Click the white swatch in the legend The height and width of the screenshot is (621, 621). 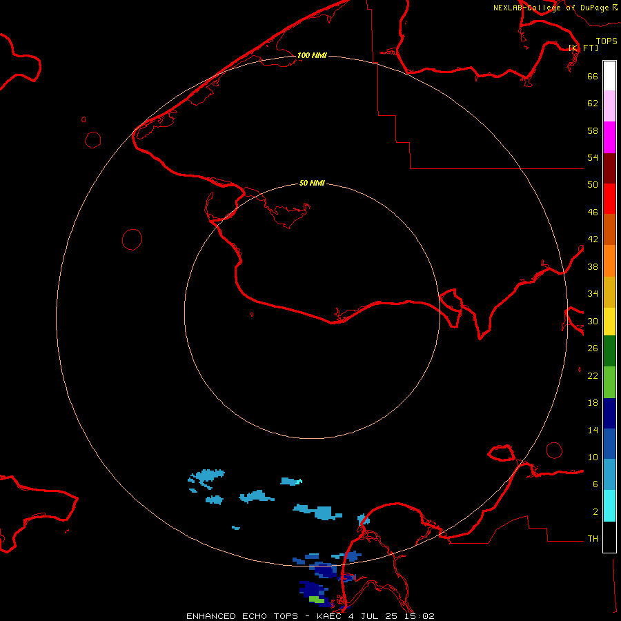pos(609,76)
